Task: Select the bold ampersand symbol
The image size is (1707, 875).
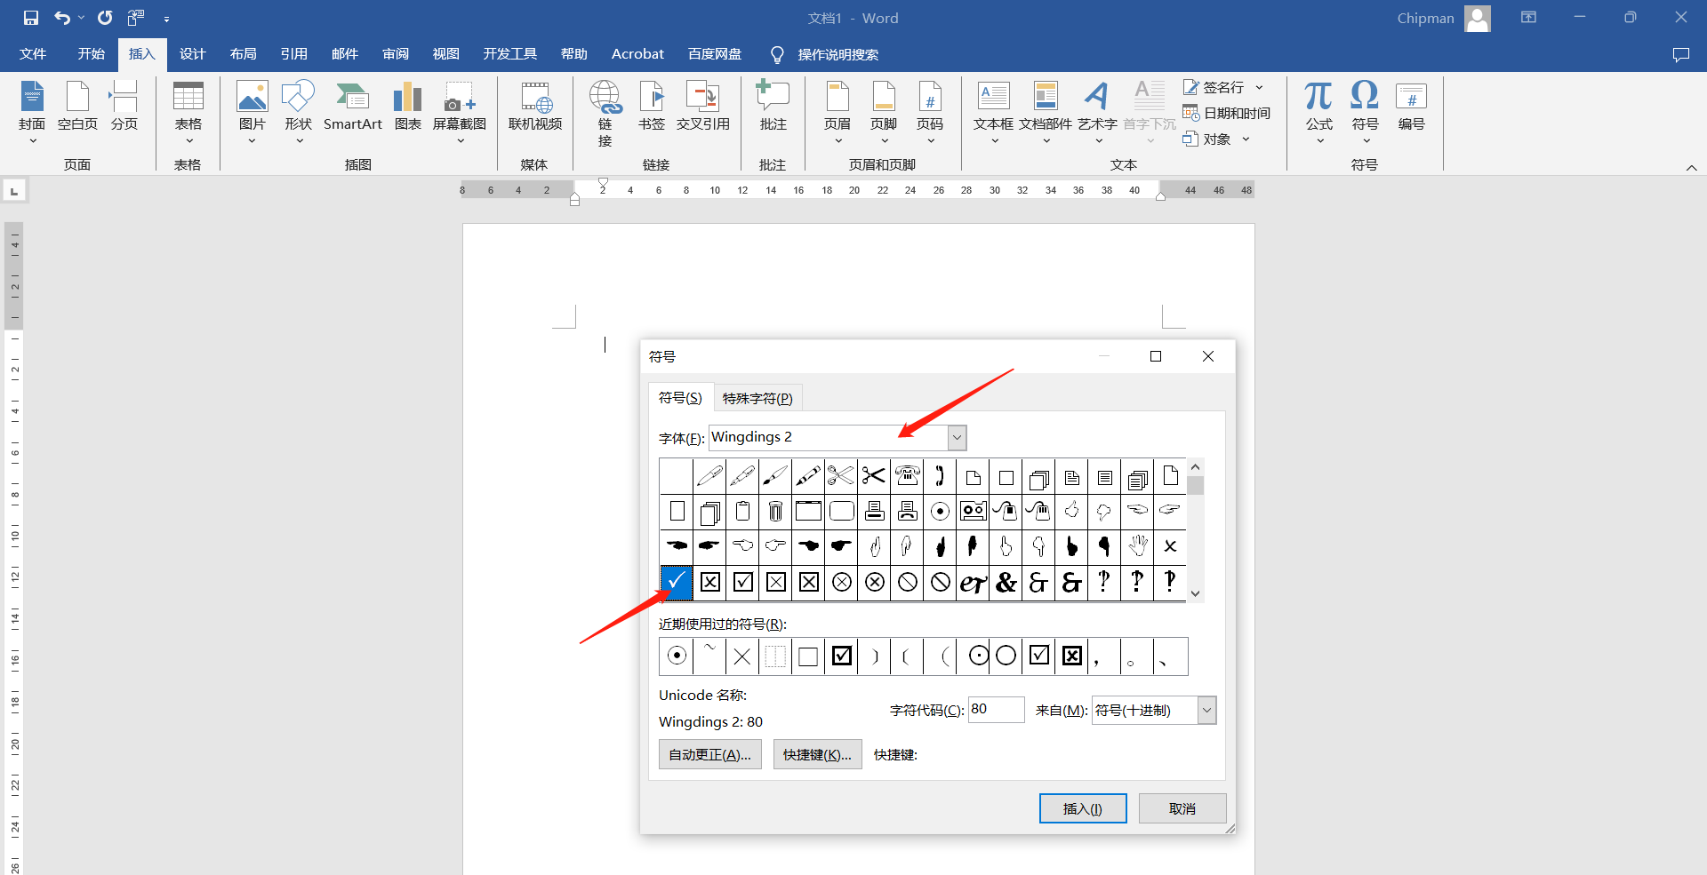Action: point(1006,583)
